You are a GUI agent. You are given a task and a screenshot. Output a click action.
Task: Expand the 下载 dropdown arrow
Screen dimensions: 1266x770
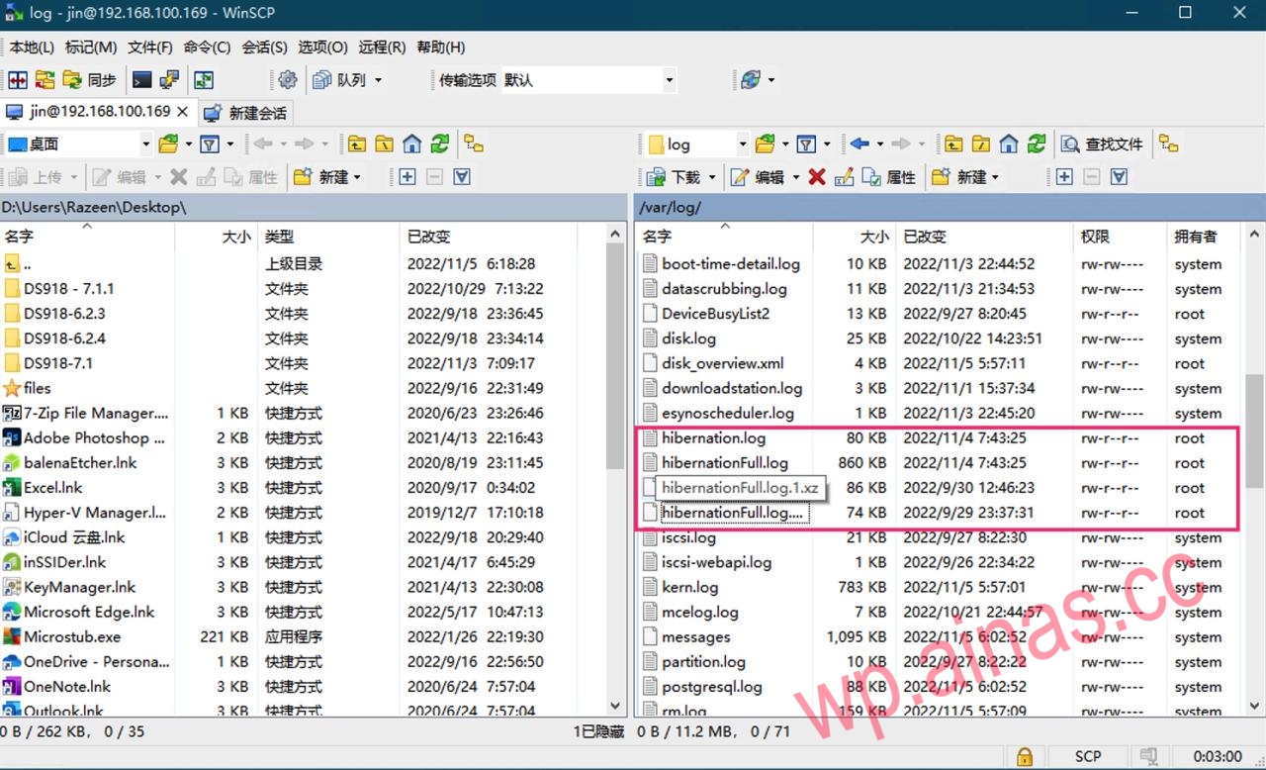[711, 177]
